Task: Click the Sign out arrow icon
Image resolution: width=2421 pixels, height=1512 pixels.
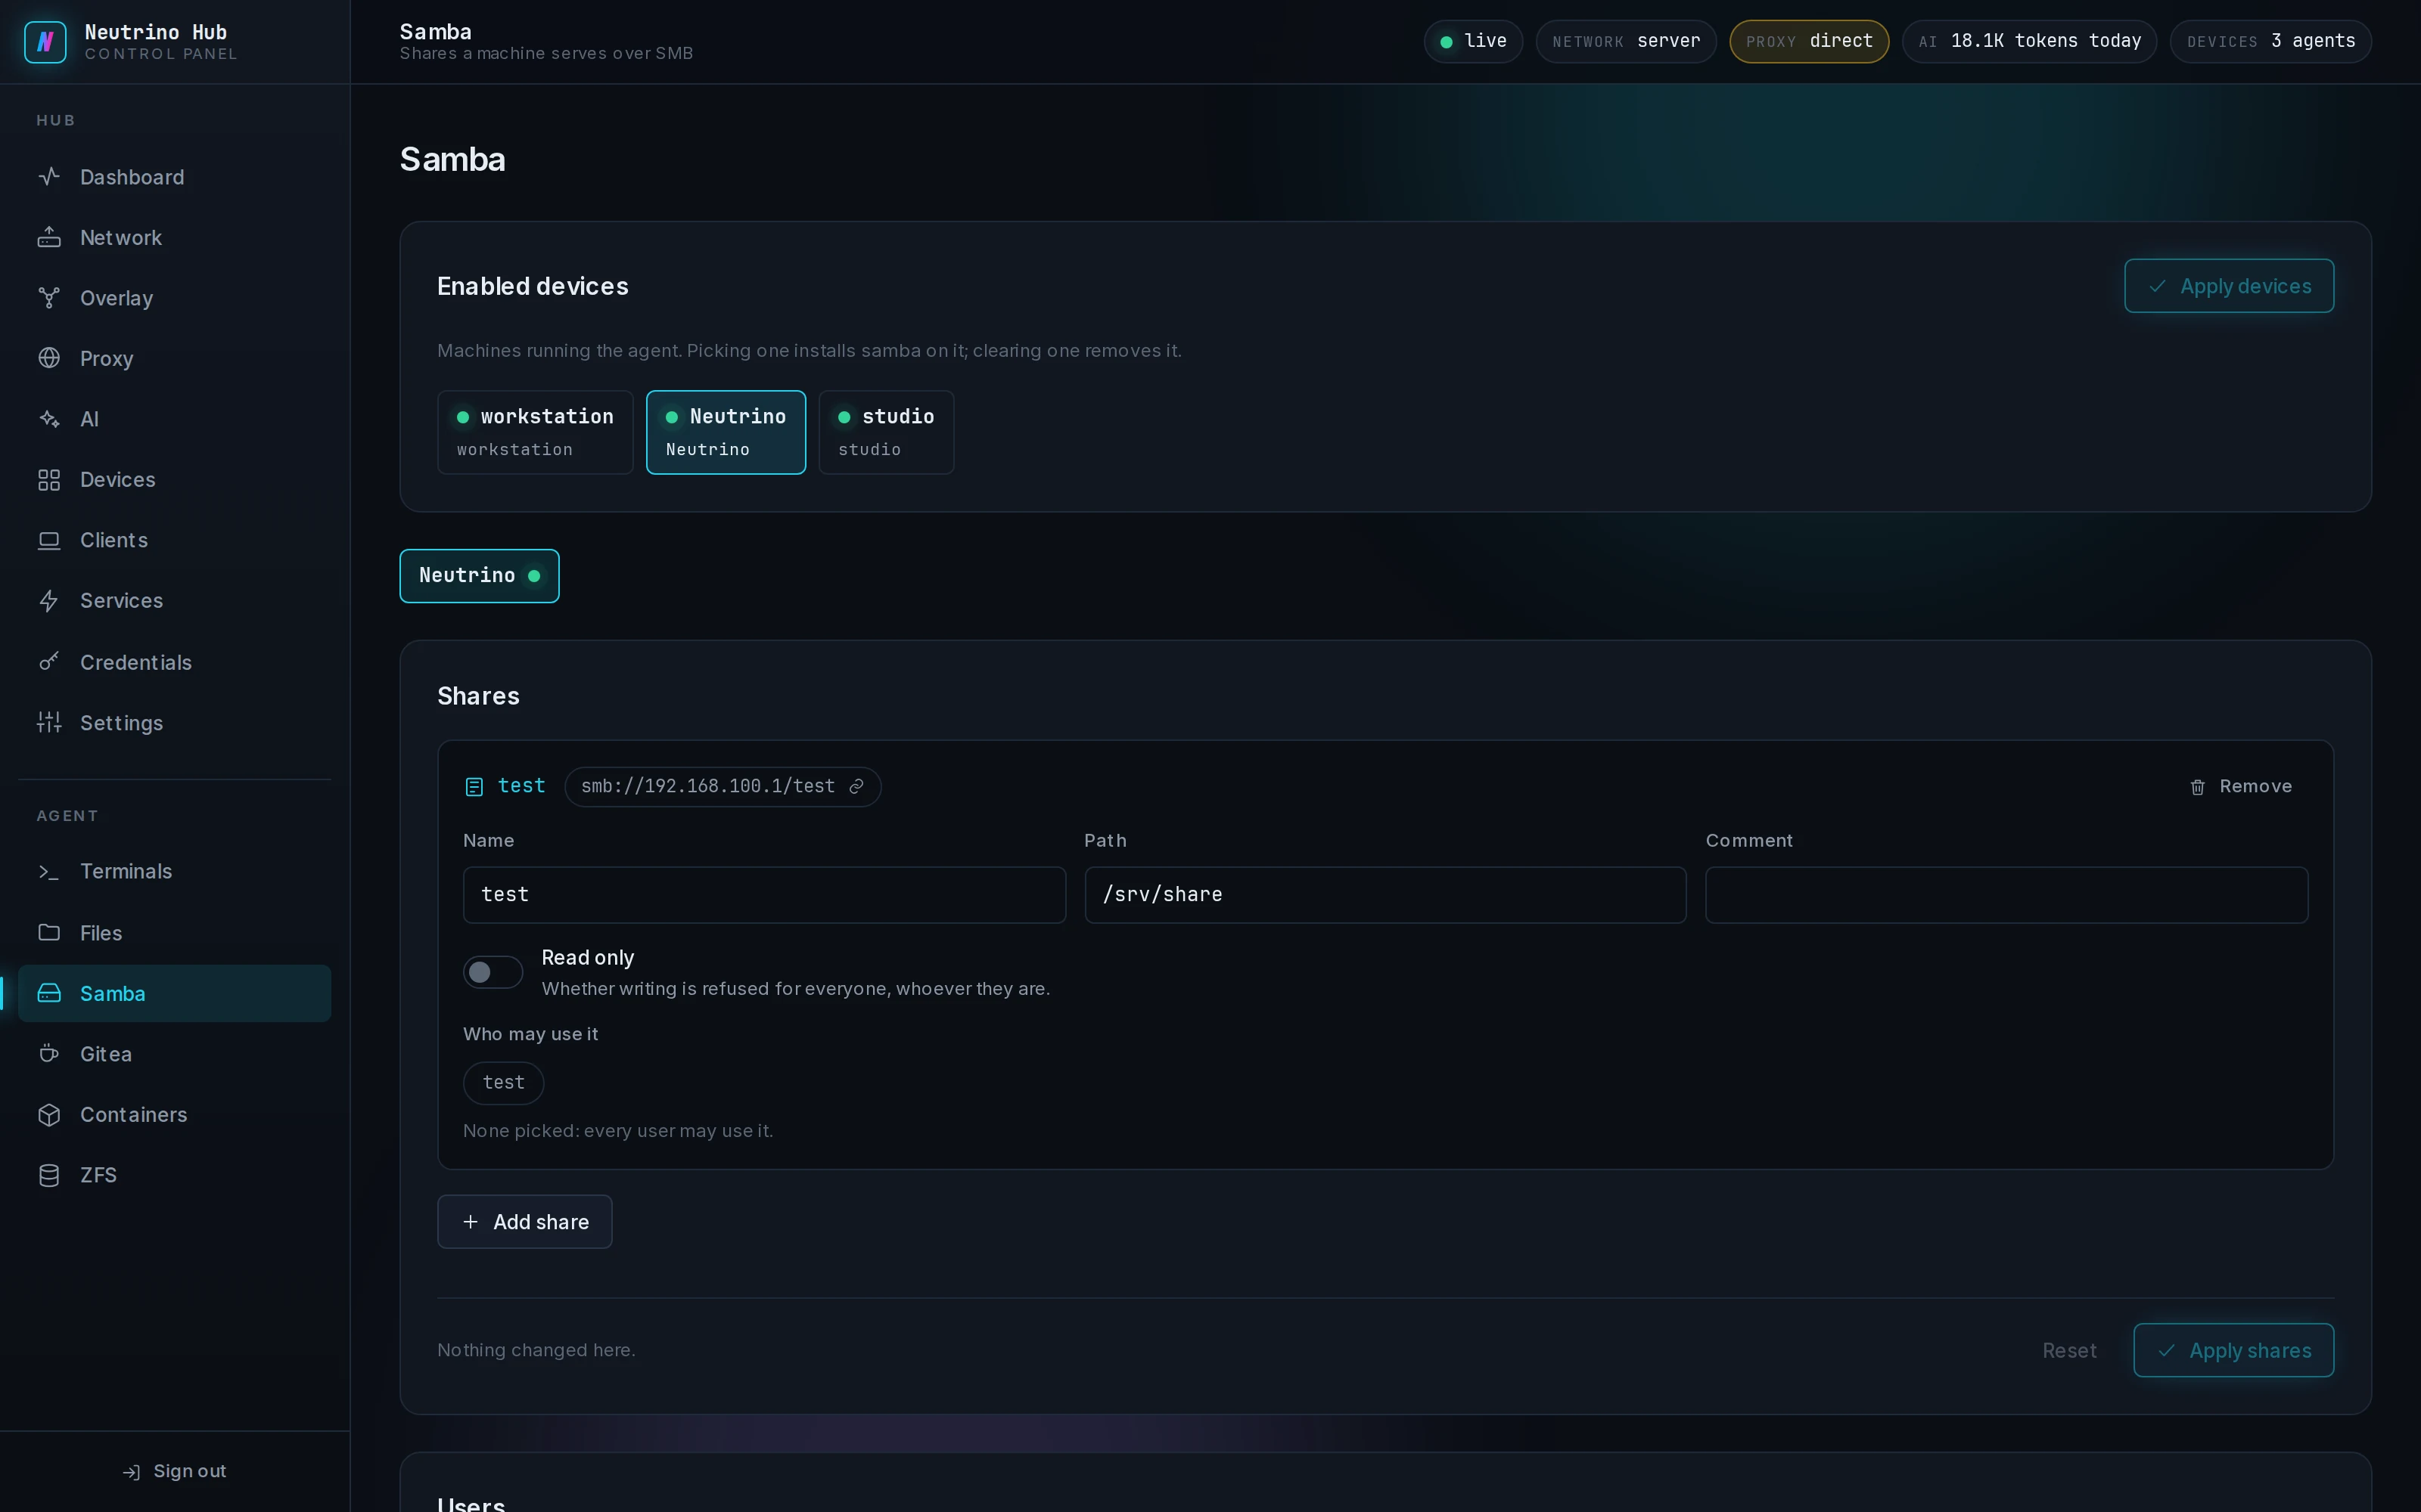Action: (131, 1472)
